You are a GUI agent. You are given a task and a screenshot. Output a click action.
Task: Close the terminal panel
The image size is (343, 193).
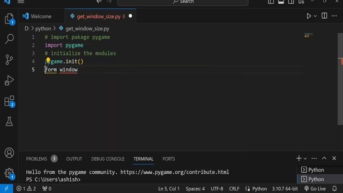click(x=334, y=158)
